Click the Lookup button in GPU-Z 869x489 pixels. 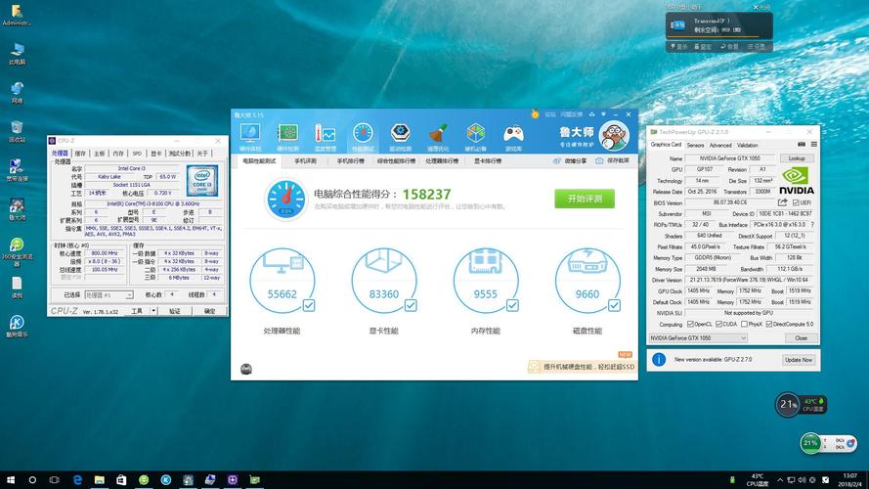pos(797,158)
